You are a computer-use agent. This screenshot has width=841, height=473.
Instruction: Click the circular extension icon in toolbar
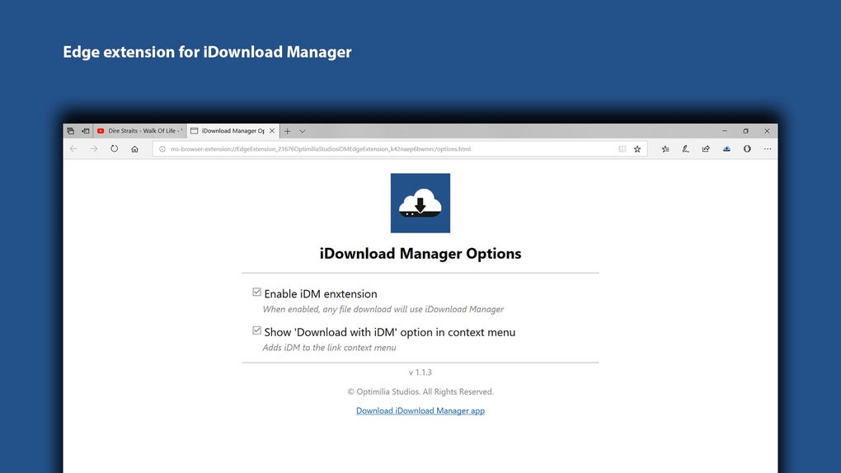(747, 149)
